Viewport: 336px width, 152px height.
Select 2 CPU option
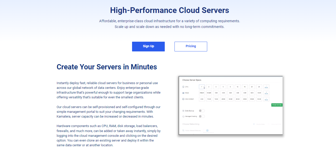click(209, 87)
